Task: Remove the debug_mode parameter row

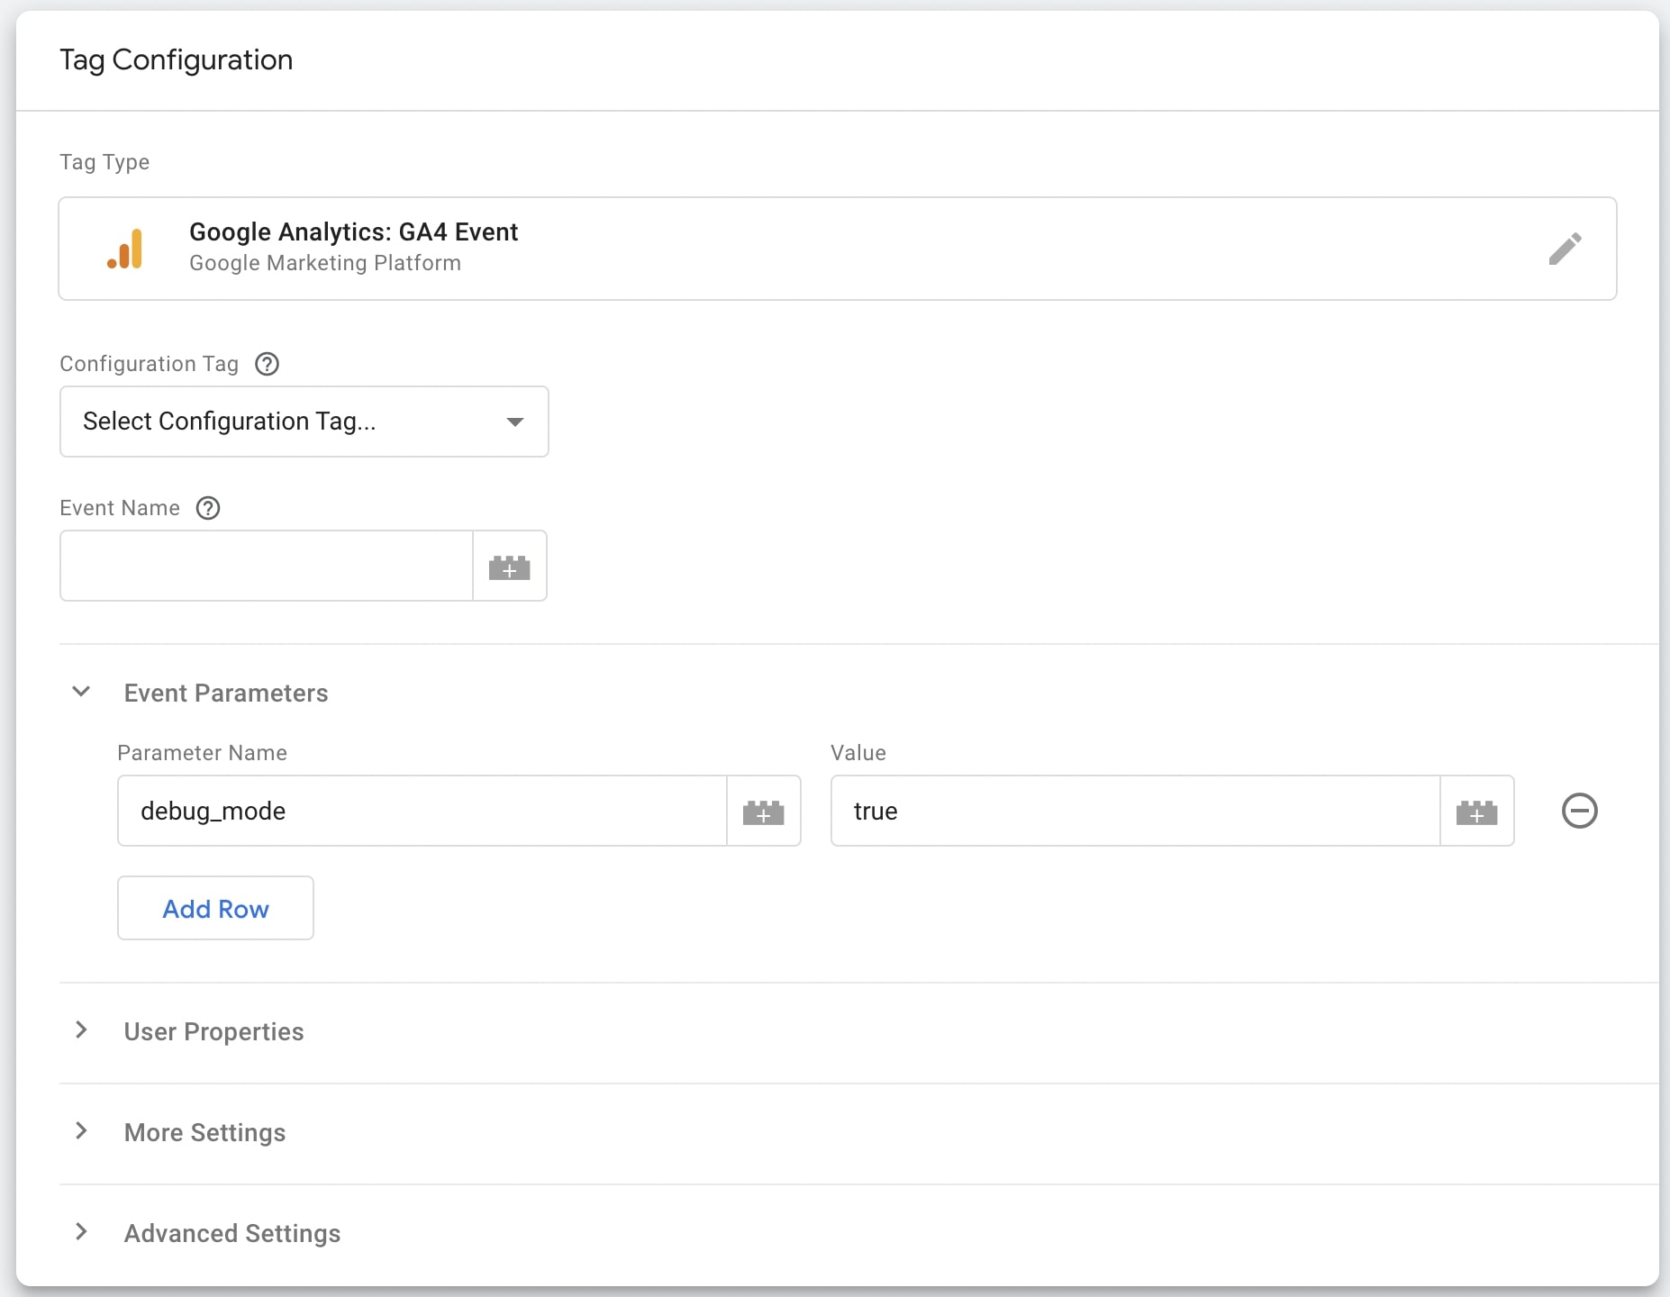Action: pyautogui.click(x=1579, y=811)
